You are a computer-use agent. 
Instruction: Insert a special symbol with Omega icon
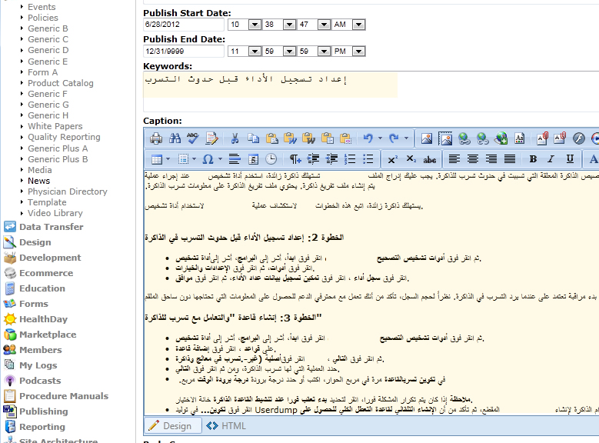click(208, 159)
